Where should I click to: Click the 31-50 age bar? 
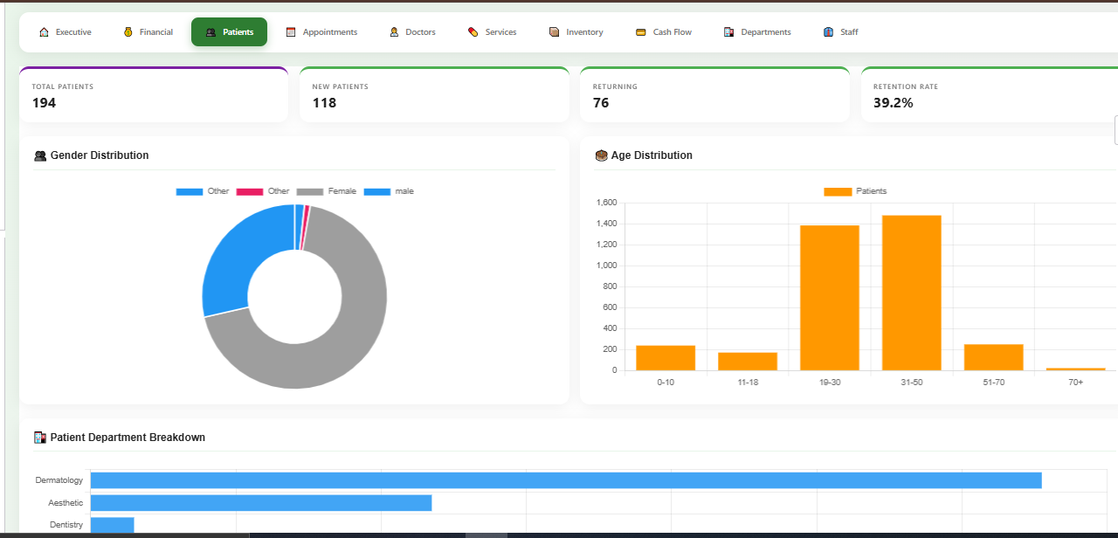[911, 293]
